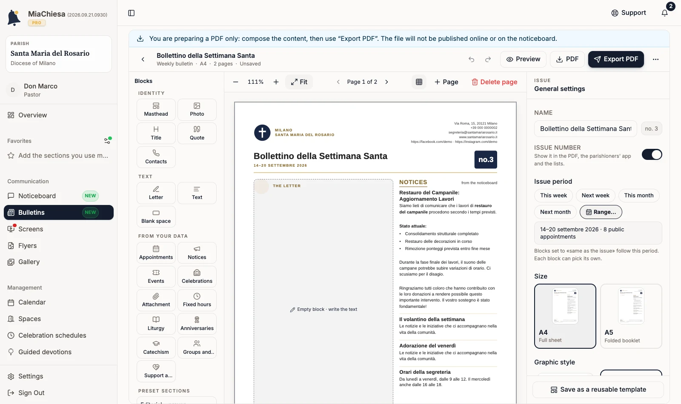This screenshot has width=681, height=404.
Task: Open the three-dots more menu
Action: pos(655,60)
